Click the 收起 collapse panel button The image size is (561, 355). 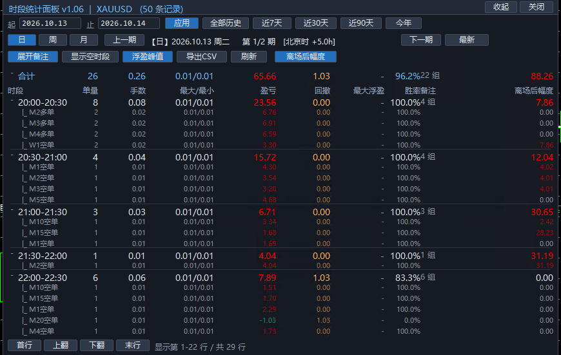point(501,7)
